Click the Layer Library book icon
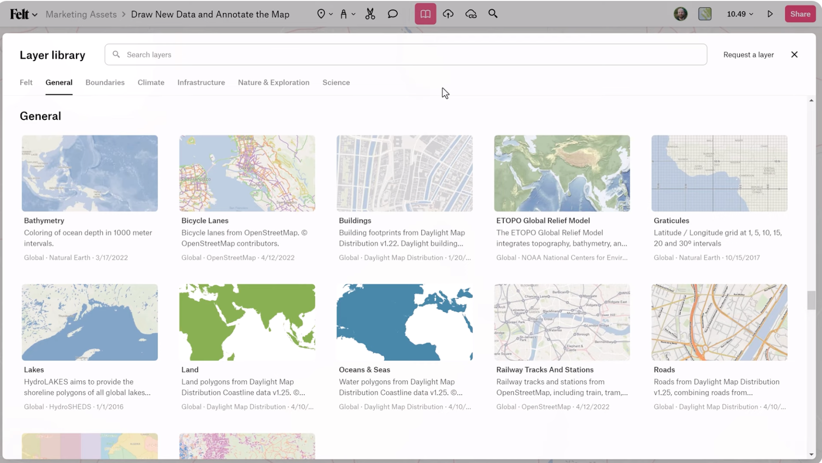 point(425,14)
